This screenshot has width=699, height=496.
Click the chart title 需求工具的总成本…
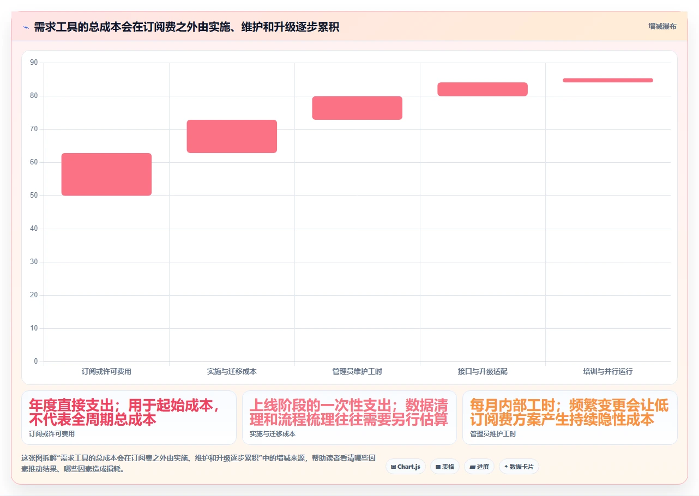(186, 27)
